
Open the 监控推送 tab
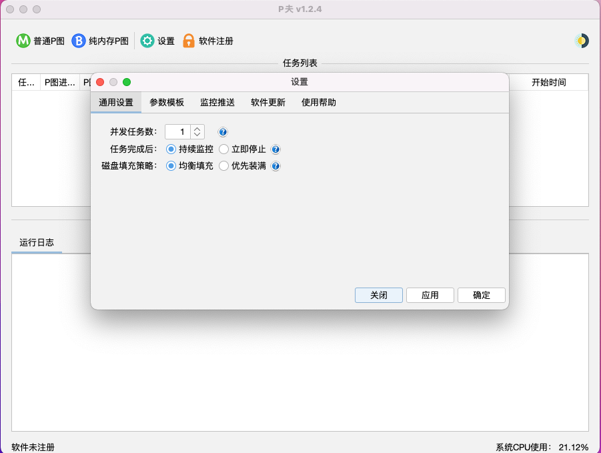pos(217,103)
